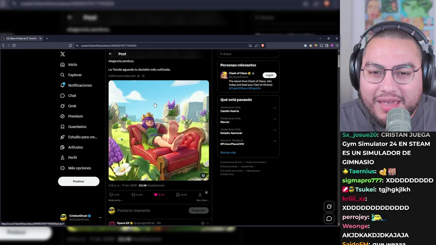Click the X logo in sidebar
436x245 pixels.
click(x=62, y=54)
